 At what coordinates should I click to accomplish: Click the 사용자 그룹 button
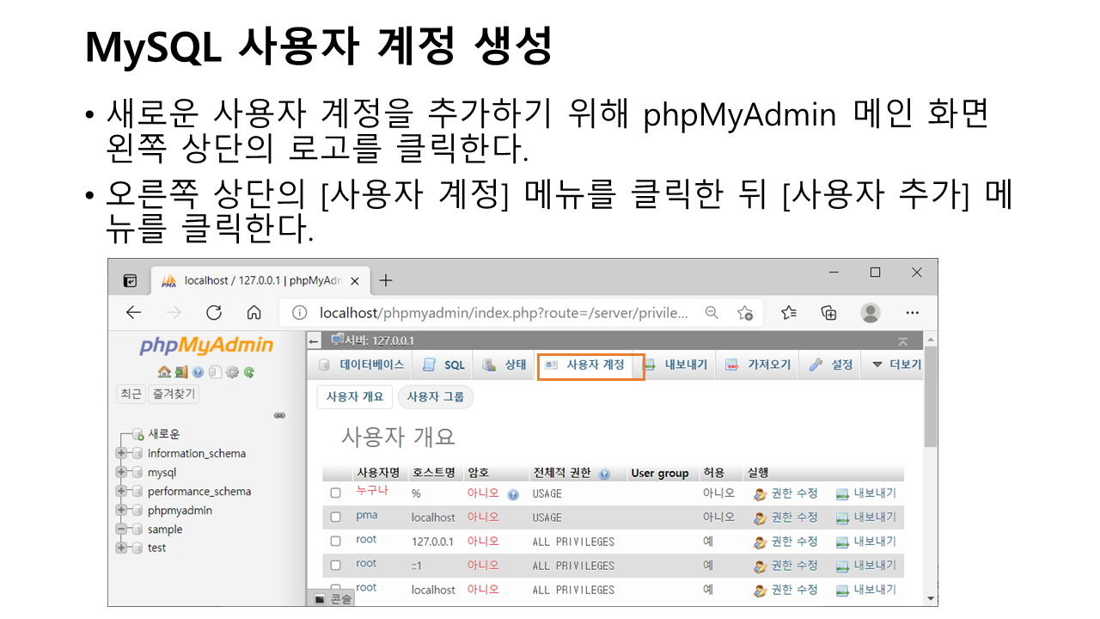(435, 396)
